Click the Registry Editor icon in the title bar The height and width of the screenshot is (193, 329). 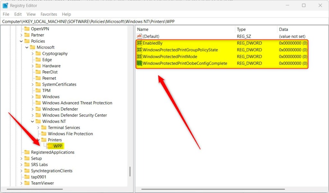coord(5,5)
